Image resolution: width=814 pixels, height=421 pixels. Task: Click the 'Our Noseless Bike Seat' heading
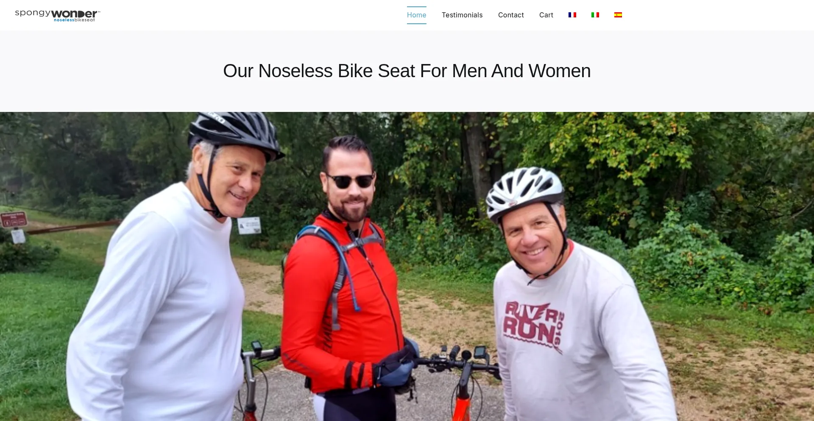(407, 71)
